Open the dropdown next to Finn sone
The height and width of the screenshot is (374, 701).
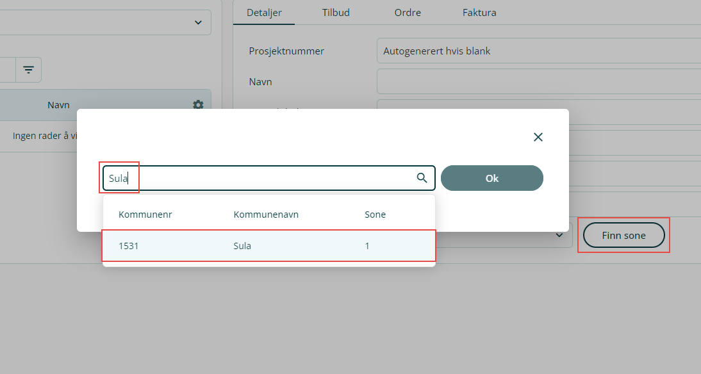[559, 236]
